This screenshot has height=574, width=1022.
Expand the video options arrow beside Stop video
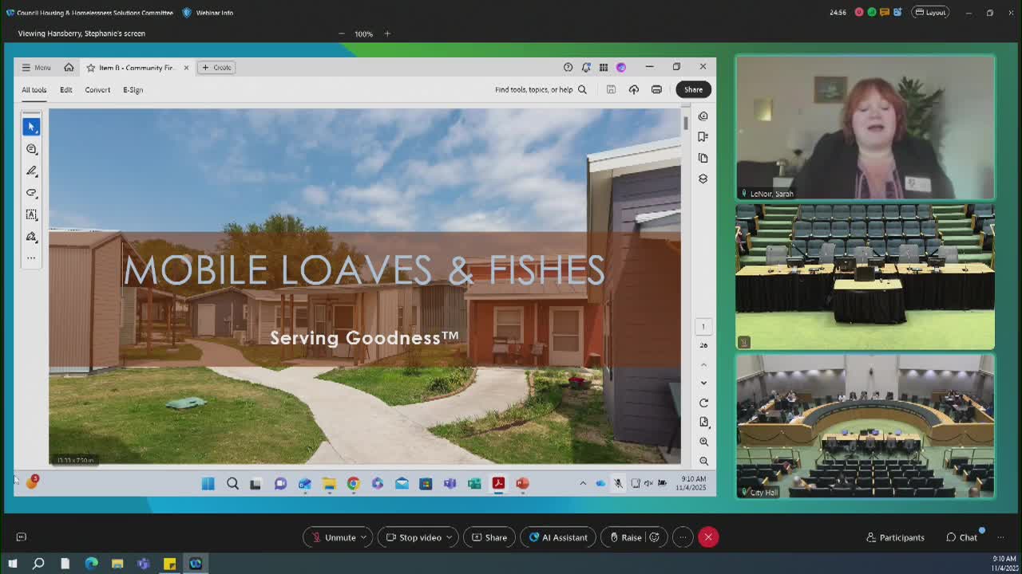click(x=450, y=537)
